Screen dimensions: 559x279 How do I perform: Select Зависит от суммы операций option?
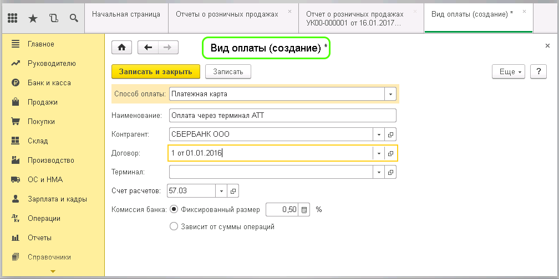pos(174,226)
